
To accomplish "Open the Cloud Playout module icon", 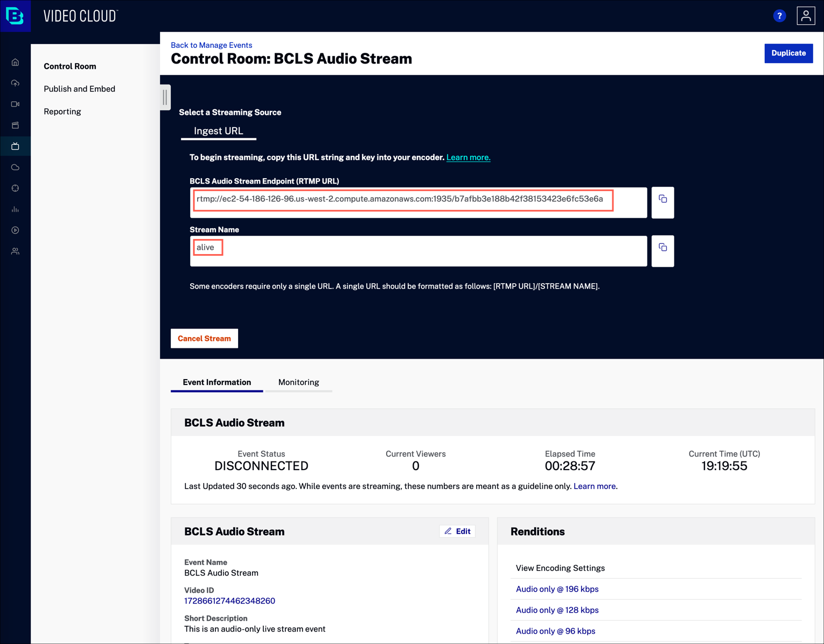I will 15,167.
